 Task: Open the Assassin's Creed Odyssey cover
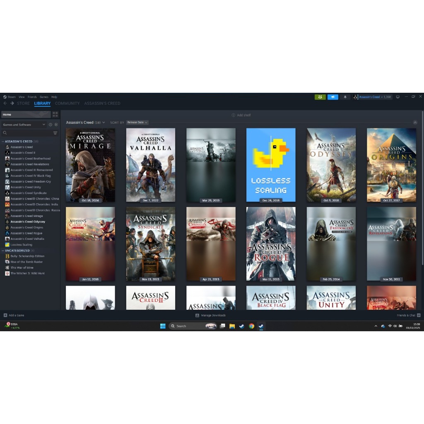(x=331, y=165)
